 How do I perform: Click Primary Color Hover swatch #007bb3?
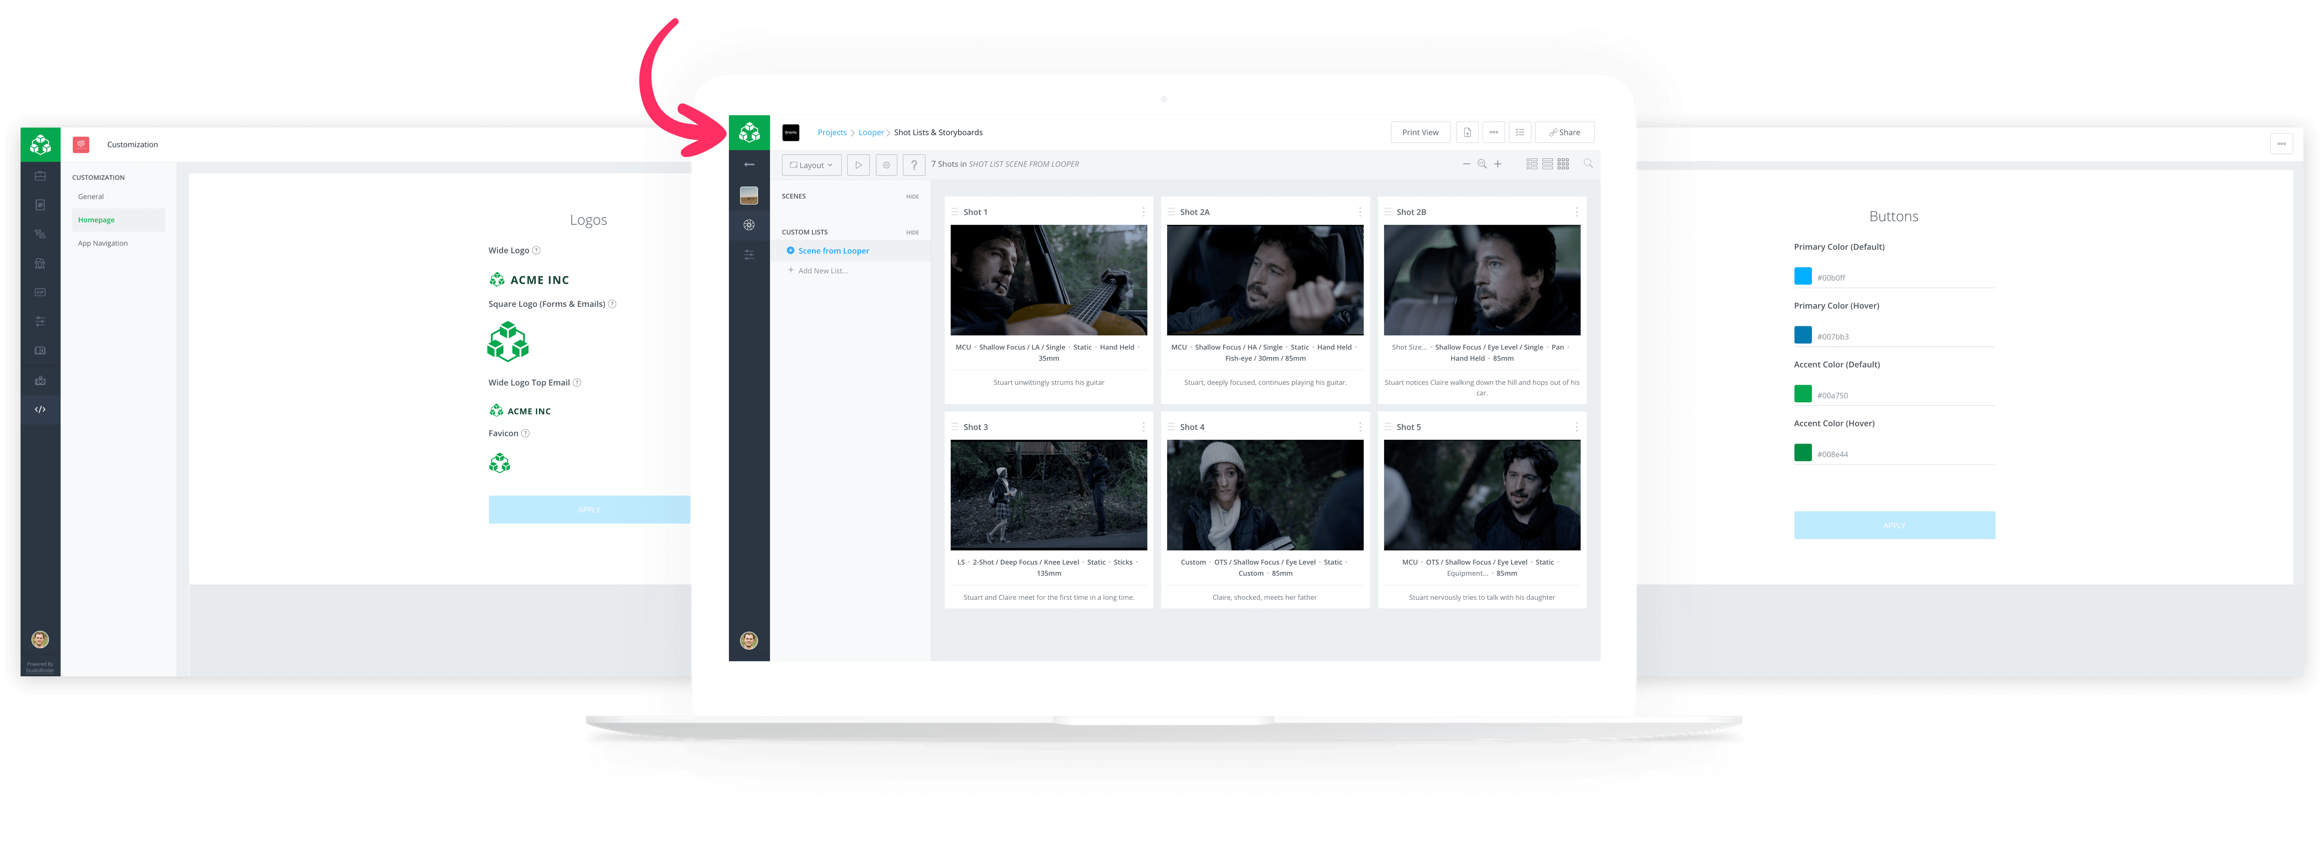[1803, 334]
